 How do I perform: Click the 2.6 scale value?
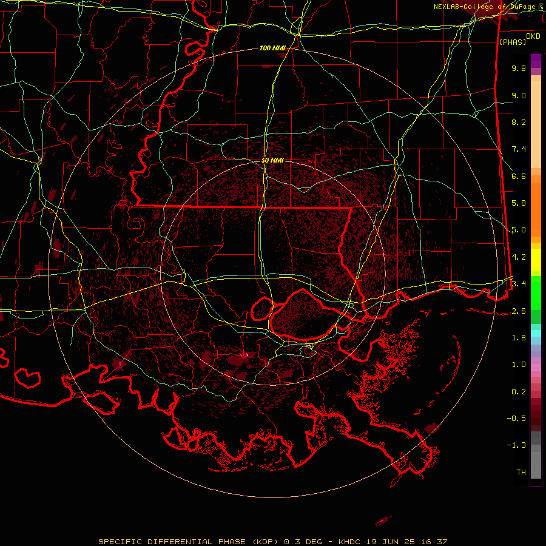[x=519, y=311]
